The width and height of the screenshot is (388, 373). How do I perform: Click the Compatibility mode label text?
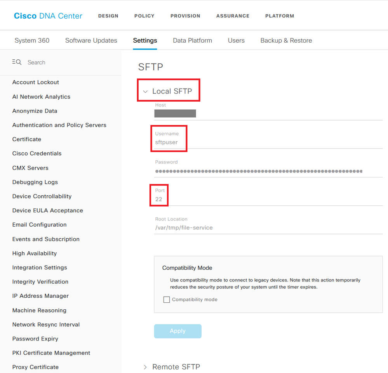point(195,300)
